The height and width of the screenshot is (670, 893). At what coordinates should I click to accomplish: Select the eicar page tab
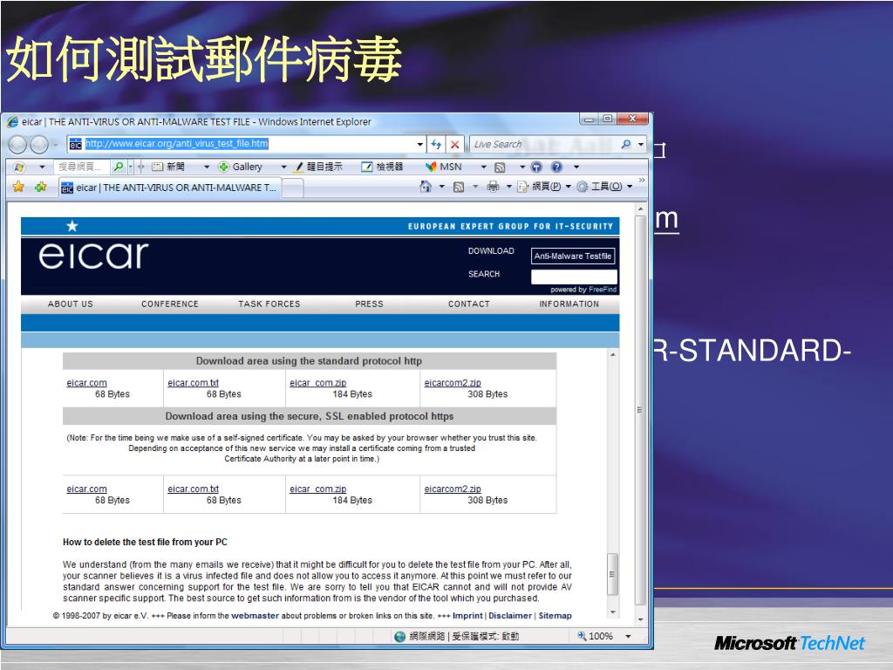(x=170, y=188)
